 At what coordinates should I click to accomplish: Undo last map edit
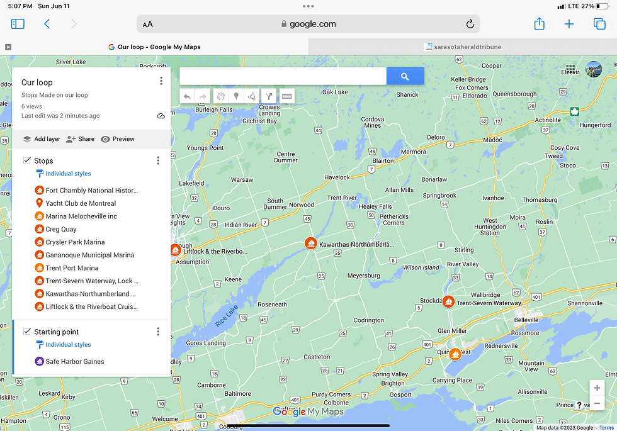tap(188, 96)
